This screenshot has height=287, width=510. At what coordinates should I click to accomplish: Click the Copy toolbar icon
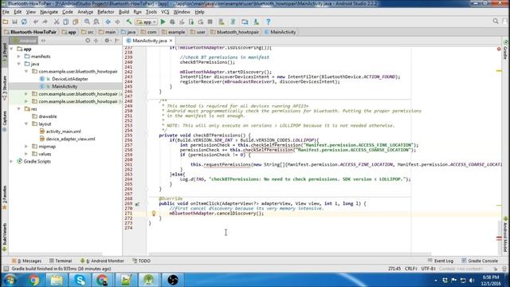(65, 22)
